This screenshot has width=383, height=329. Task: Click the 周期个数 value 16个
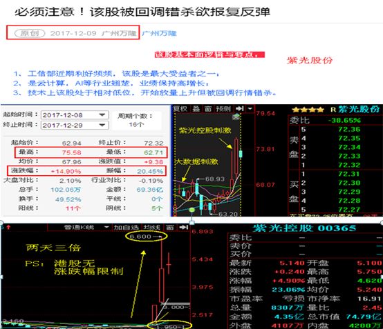136,124
